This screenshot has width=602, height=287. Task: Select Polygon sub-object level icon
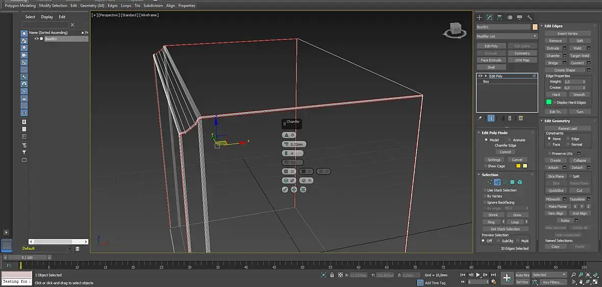(512, 182)
